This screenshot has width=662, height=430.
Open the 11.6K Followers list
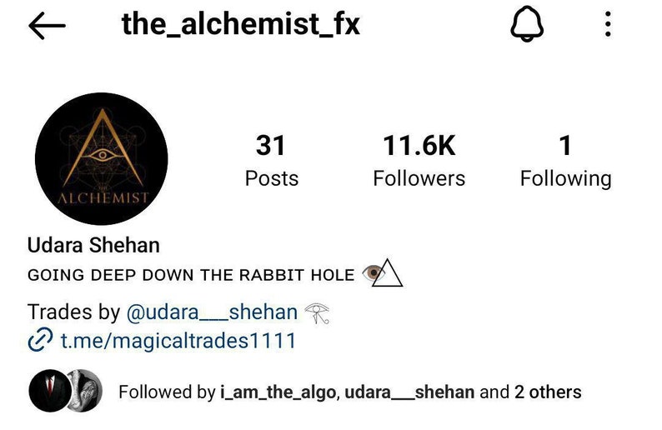click(x=419, y=160)
